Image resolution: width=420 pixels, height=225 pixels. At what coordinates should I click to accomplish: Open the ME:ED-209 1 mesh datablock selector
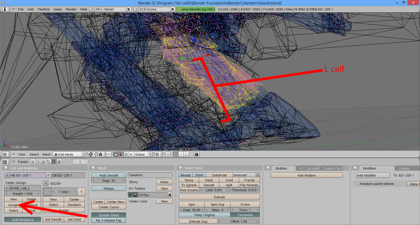click(x=7, y=175)
